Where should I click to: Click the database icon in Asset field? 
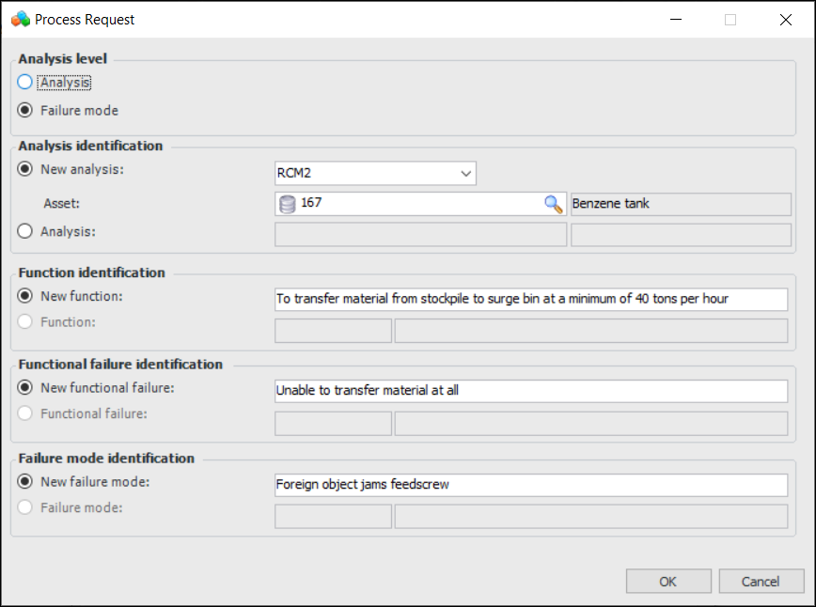pos(288,204)
